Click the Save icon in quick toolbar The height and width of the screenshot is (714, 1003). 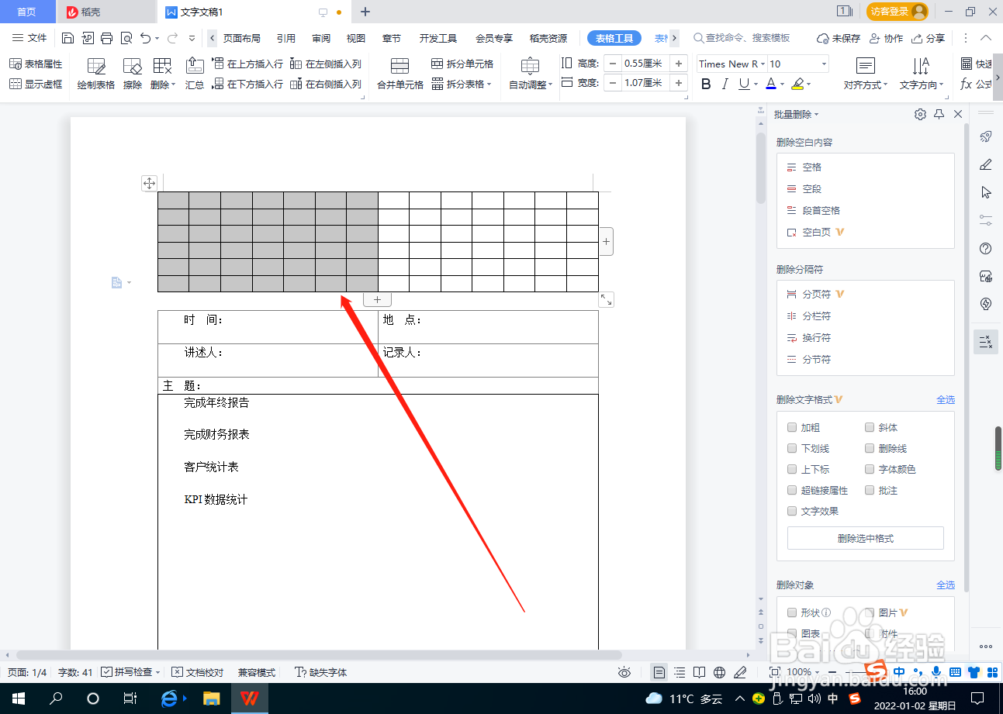[x=67, y=38]
